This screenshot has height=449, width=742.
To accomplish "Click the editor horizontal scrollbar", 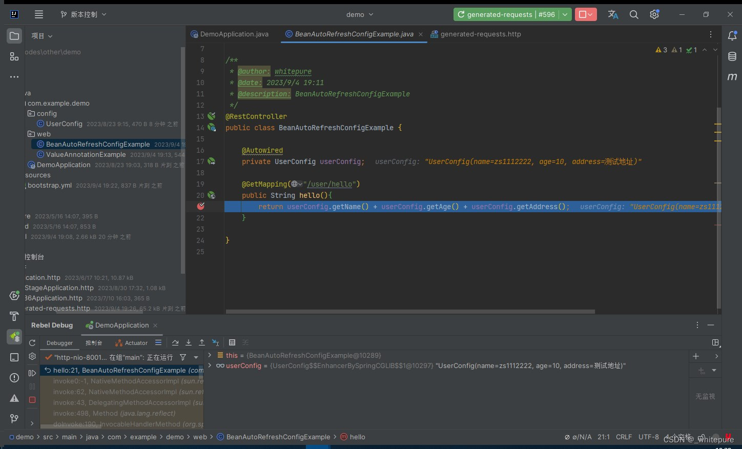I will click(x=410, y=311).
